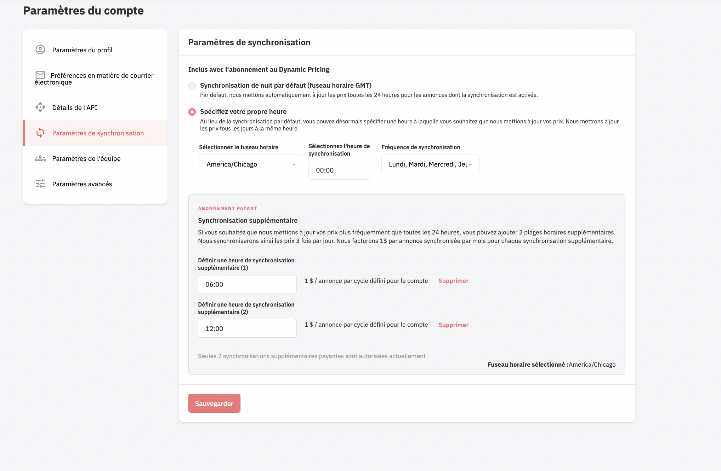Click the 'ABONNEMENT PAYANT' label
721x471 pixels.
(x=227, y=208)
